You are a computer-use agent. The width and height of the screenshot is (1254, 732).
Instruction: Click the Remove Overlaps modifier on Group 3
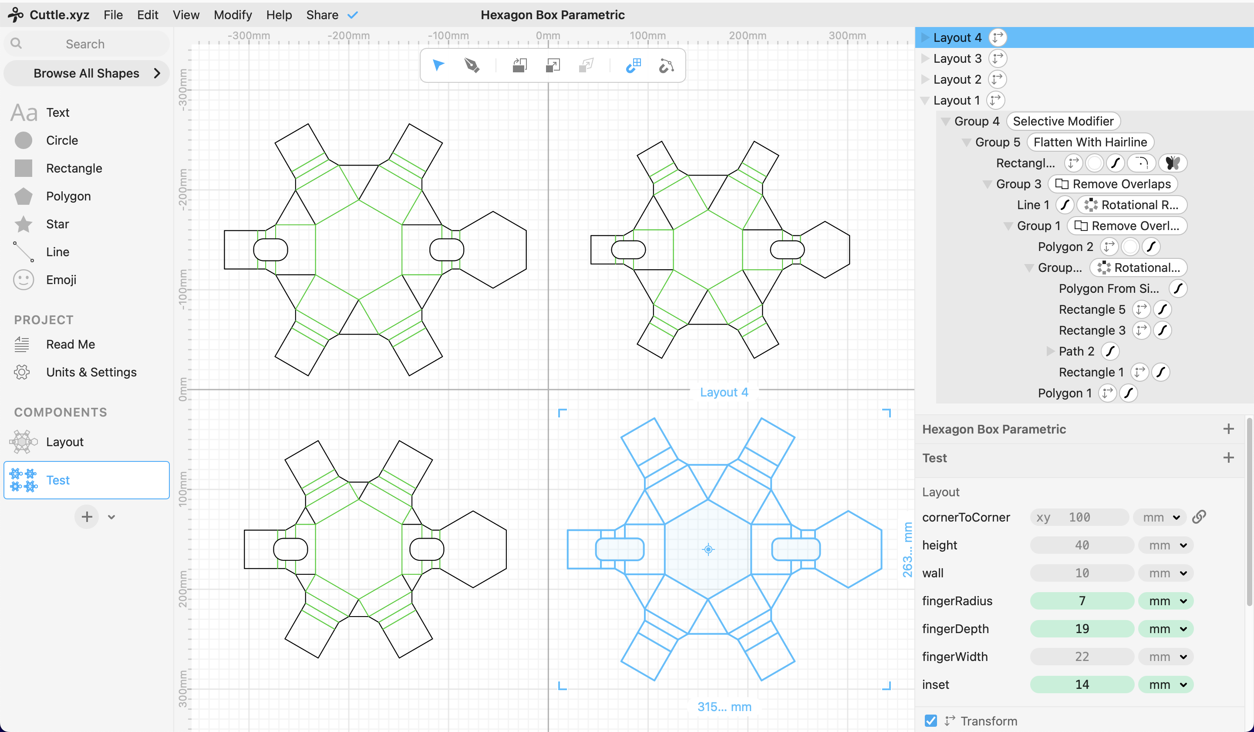1112,184
